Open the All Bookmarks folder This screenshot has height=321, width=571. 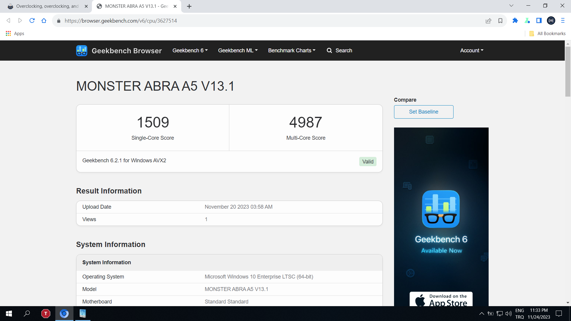pos(548,34)
